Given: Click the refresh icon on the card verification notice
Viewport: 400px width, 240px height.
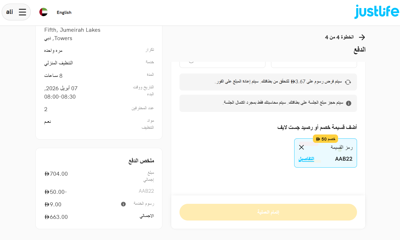Looking at the screenshot, I should pos(348,82).
